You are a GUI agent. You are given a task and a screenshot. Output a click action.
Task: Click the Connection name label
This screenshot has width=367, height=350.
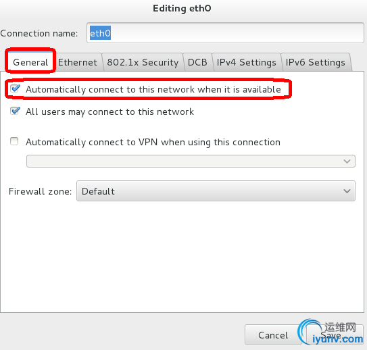[39, 33]
